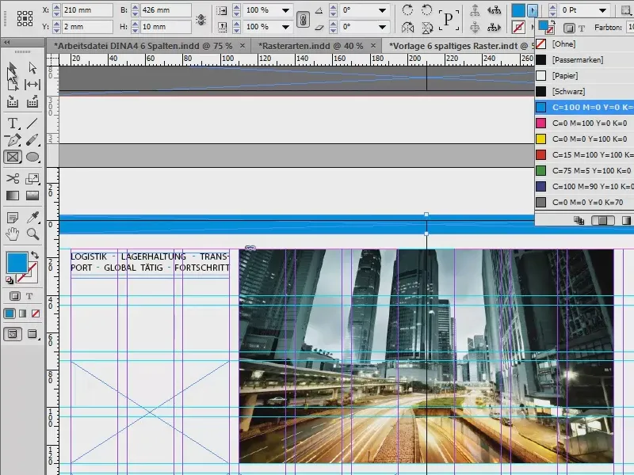Image resolution: width=634 pixels, height=475 pixels.
Task: Select the Free Transform tool
Action: [32, 178]
